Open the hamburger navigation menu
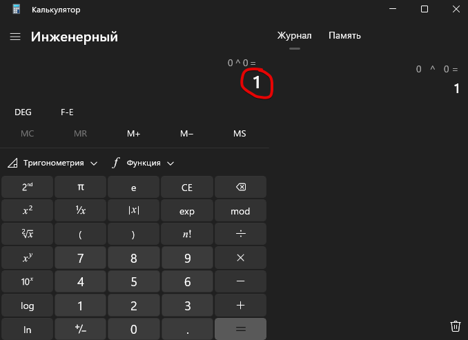The width and height of the screenshot is (468, 340). 15,37
